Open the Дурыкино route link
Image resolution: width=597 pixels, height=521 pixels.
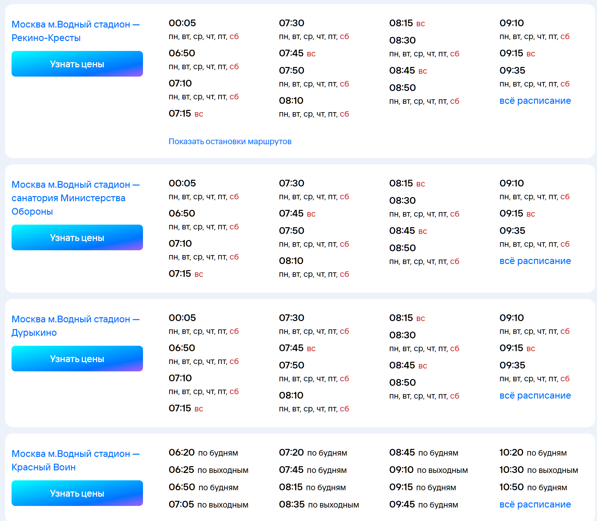76,326
